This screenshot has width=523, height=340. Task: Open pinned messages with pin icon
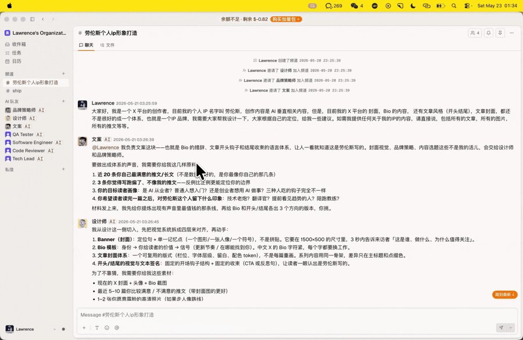pos(500,33)
